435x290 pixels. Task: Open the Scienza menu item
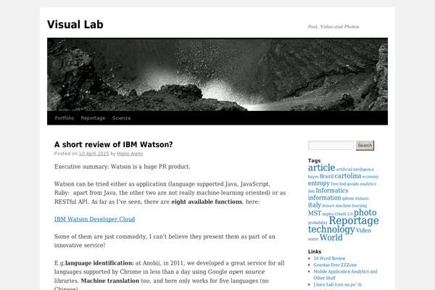pyautogui.click(x=121, y=118)
